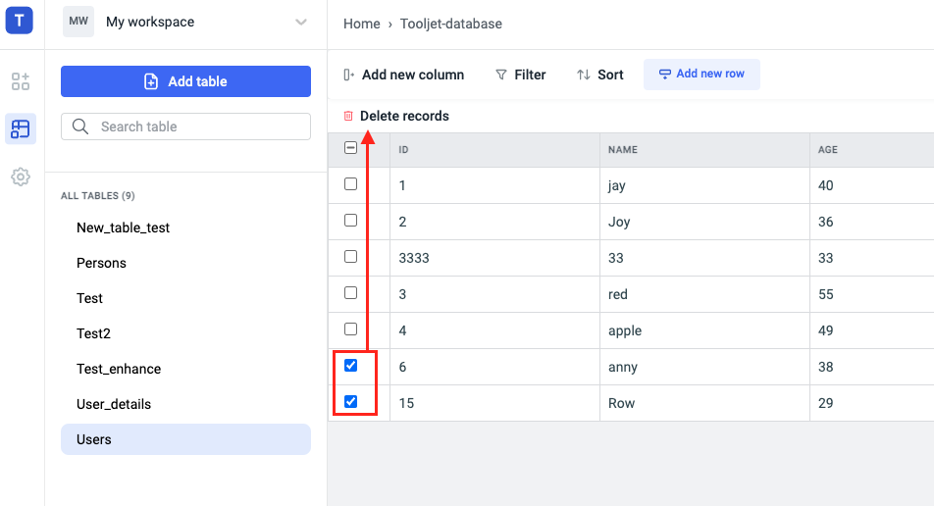Viewport: 934px width, 506px height.
Task: Focus the Search table input field
Action: (196, 126)
